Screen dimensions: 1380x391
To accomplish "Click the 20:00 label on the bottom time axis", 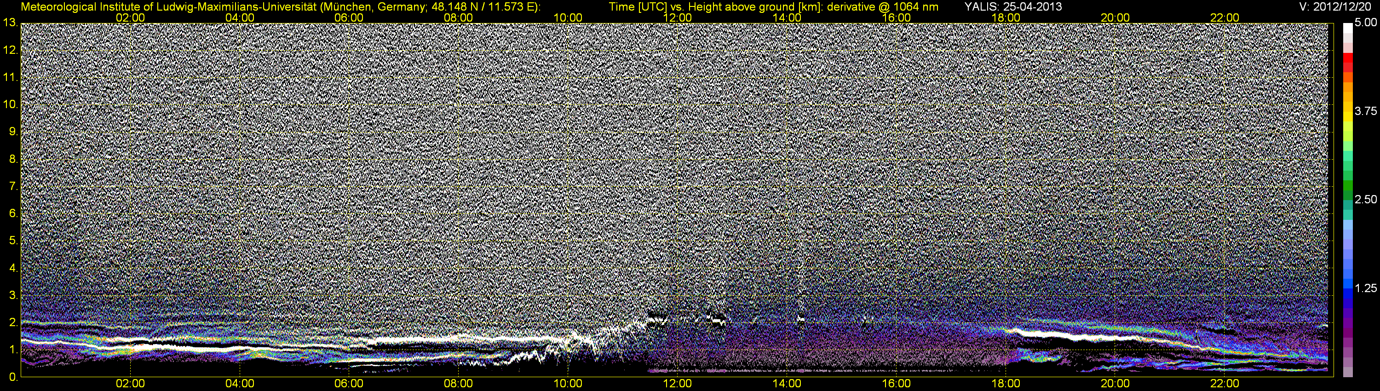I will coord(1115,384).
